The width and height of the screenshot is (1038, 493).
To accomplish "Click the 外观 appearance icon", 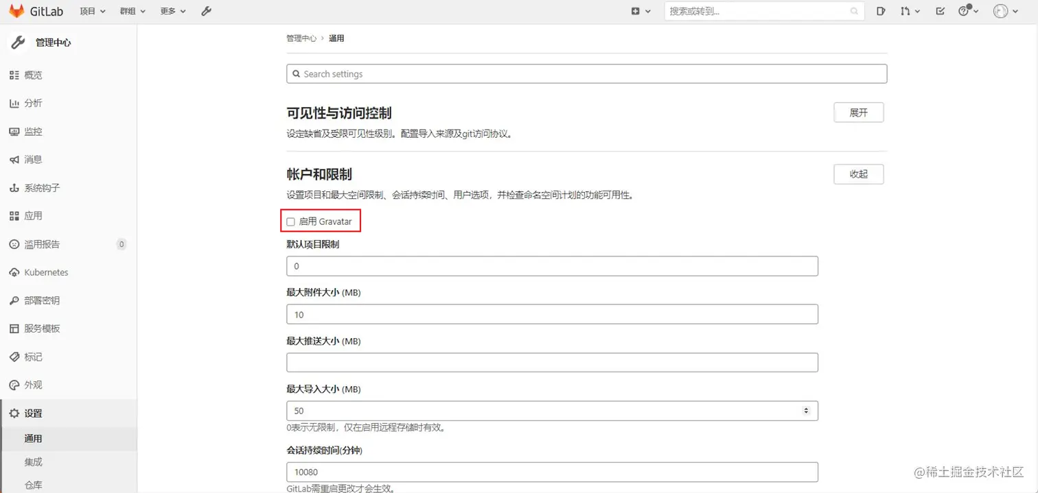I will [x=14, y=385].
